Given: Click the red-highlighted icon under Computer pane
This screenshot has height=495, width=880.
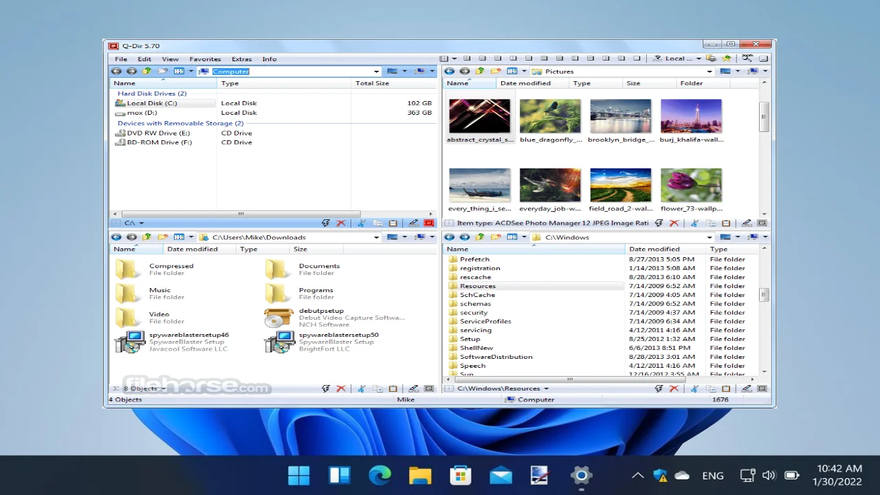Looking at the screenshot, I should tap(429, 223).
